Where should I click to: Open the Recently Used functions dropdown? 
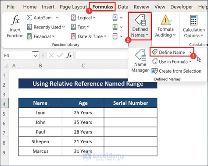pos(46,27)
